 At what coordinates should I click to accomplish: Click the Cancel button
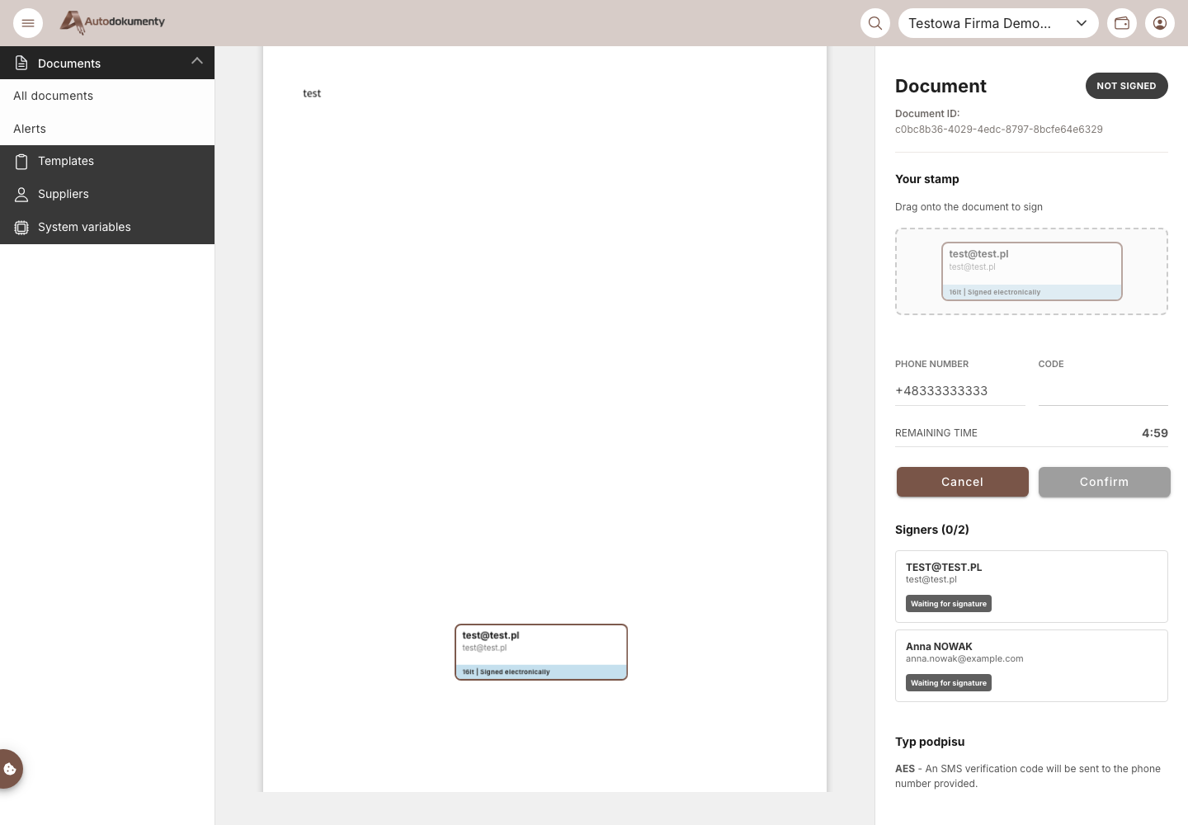[x=962, y=482]
